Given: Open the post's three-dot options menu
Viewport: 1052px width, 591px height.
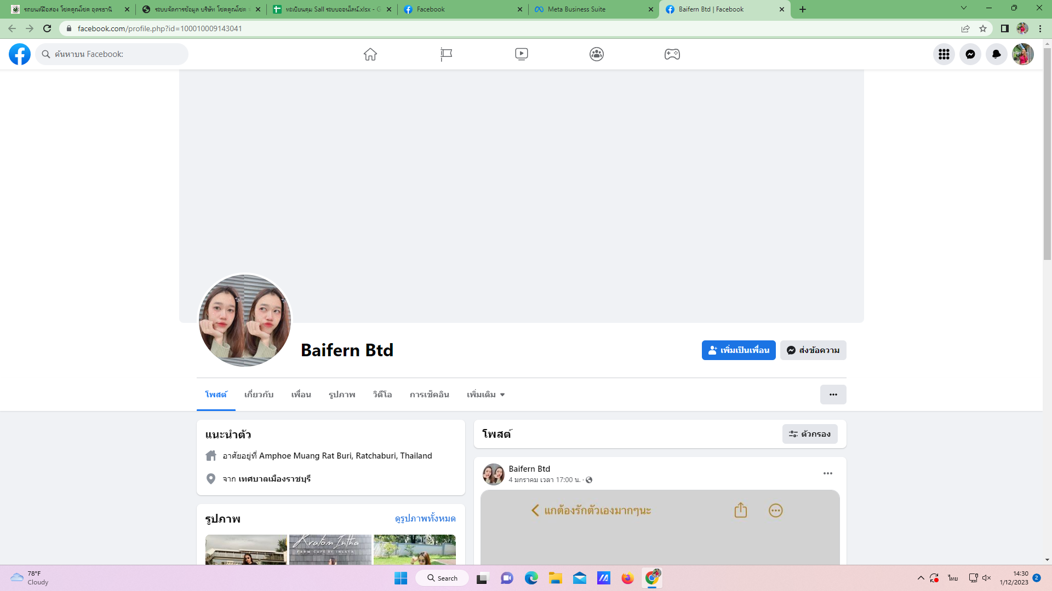Looking at the screenshot, I should tap(827, 473).
